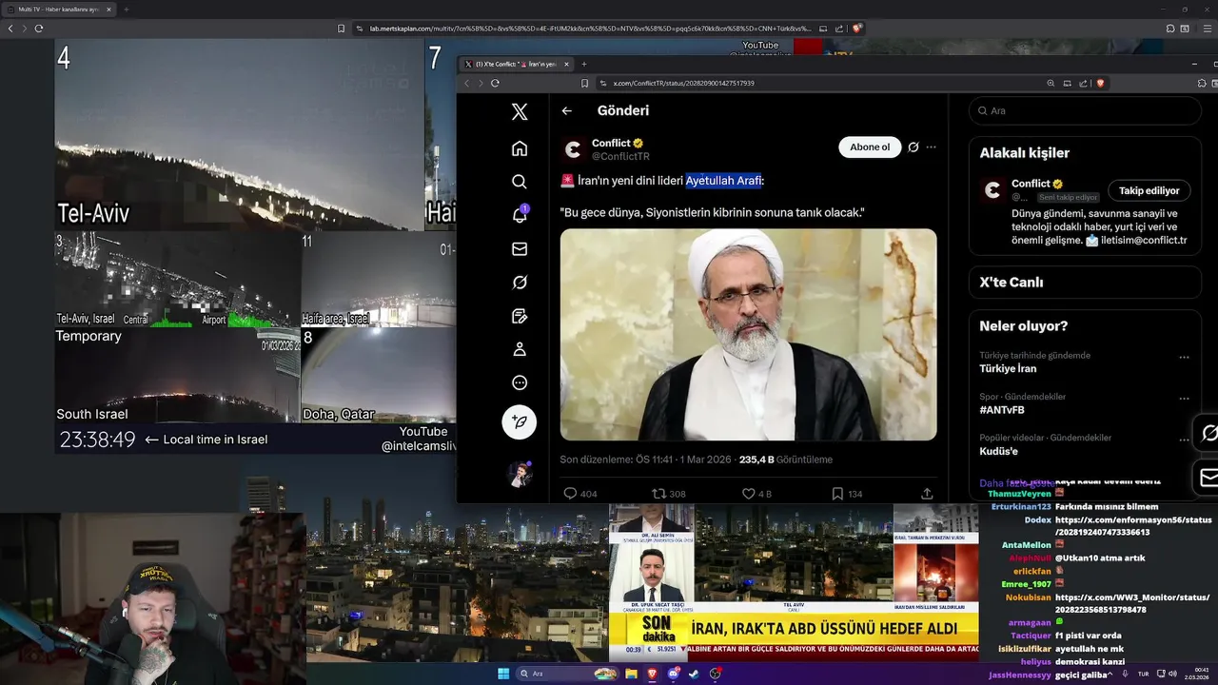
Task: Click the Grok icon beside Abone ol
Action: pyautogui.click(x=913, y=147)
